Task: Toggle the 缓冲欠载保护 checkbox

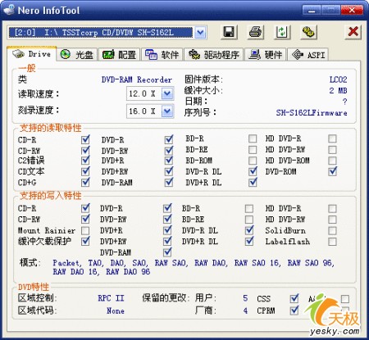Action: point(85,241)
